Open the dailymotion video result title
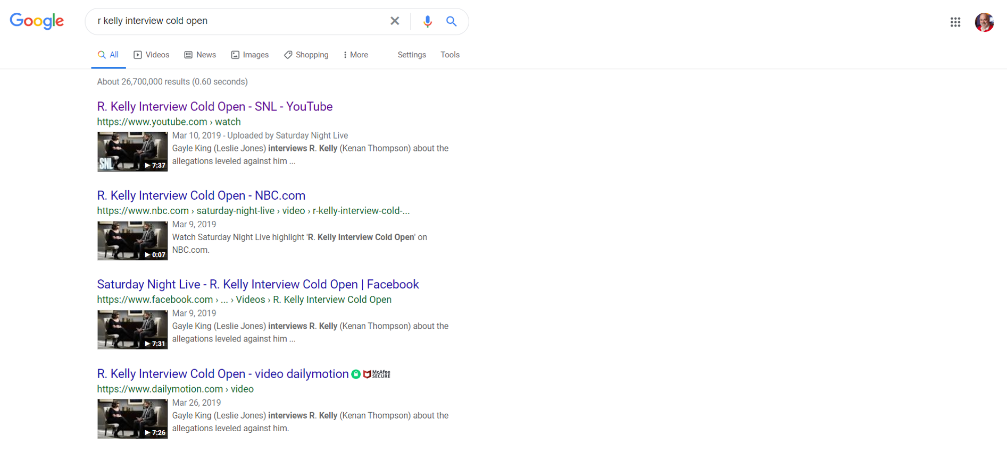Image resolution: width=1007 pixels, height=453 pixels. [x=223, y=373]
